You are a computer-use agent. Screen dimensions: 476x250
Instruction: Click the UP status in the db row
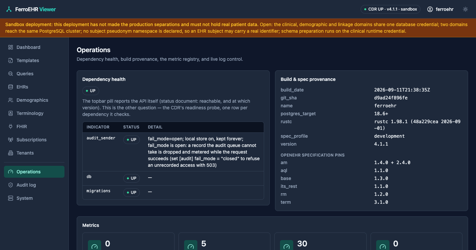point(132,178)
